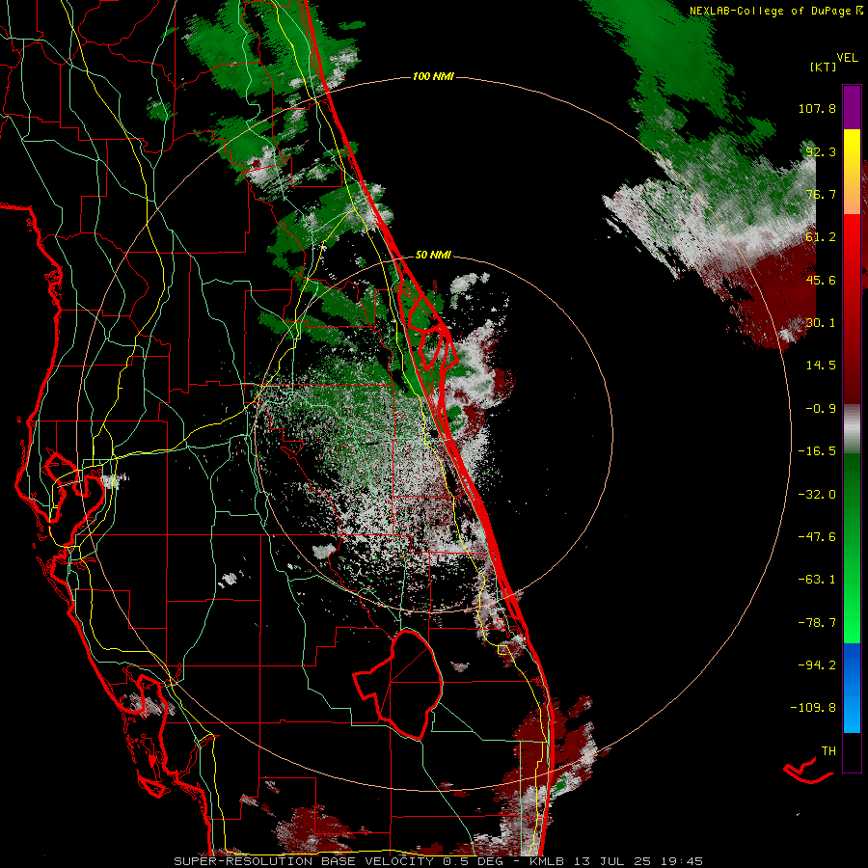868x868 pixels.
Task: Click the -32.0 scale value
Action: pos(817,495)
